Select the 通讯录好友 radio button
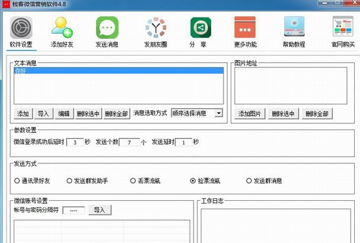Viewport: 360px width, 243px height. tap(17, 181)
